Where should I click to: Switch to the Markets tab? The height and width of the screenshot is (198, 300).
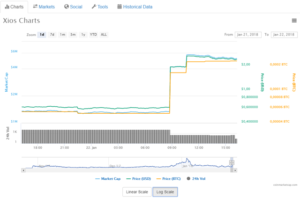(x=44, y=7)
